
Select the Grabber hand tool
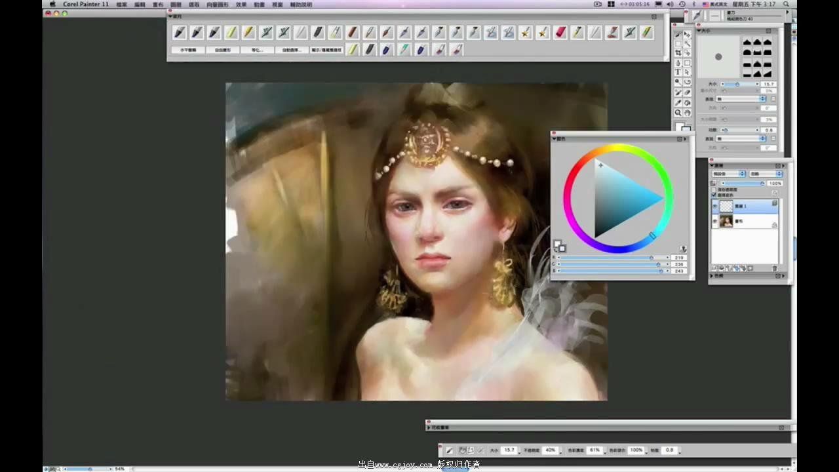tap(687, 113)
